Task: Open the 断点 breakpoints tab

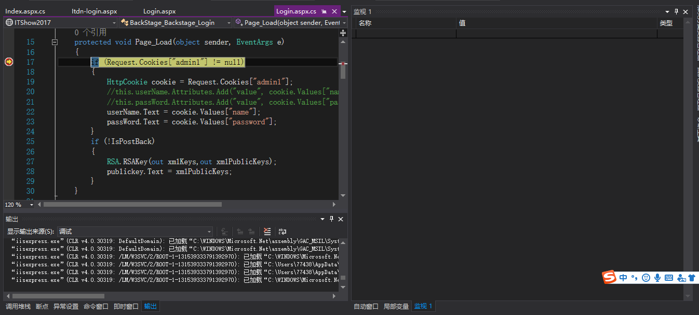Action: [42, 307]
